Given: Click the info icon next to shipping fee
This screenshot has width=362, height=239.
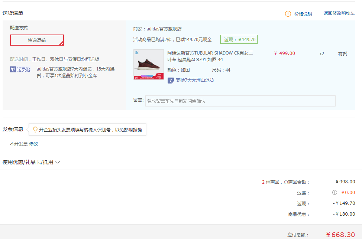Looking at the screenshot, I should pos(334,193).
